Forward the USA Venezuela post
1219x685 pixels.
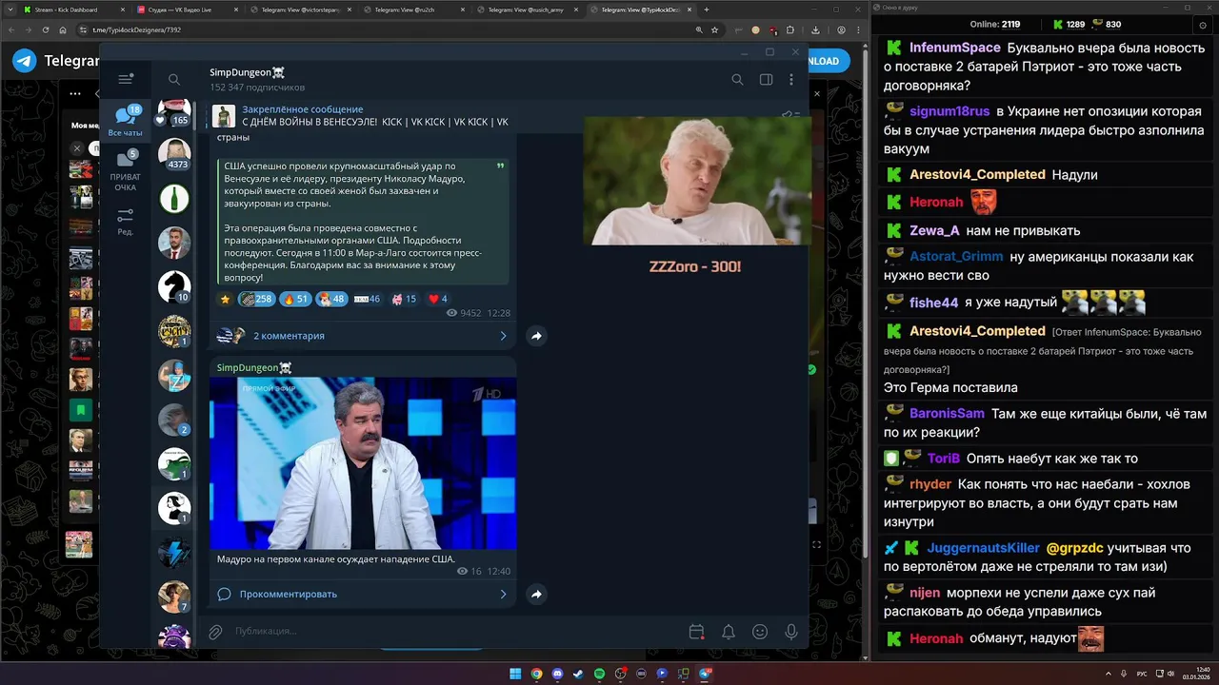(x=536, y=336)
